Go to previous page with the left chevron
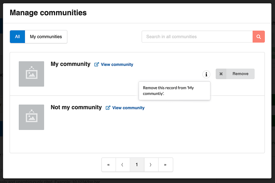The height and width of the screenshot is (183, 275). (x=123, y=165)
